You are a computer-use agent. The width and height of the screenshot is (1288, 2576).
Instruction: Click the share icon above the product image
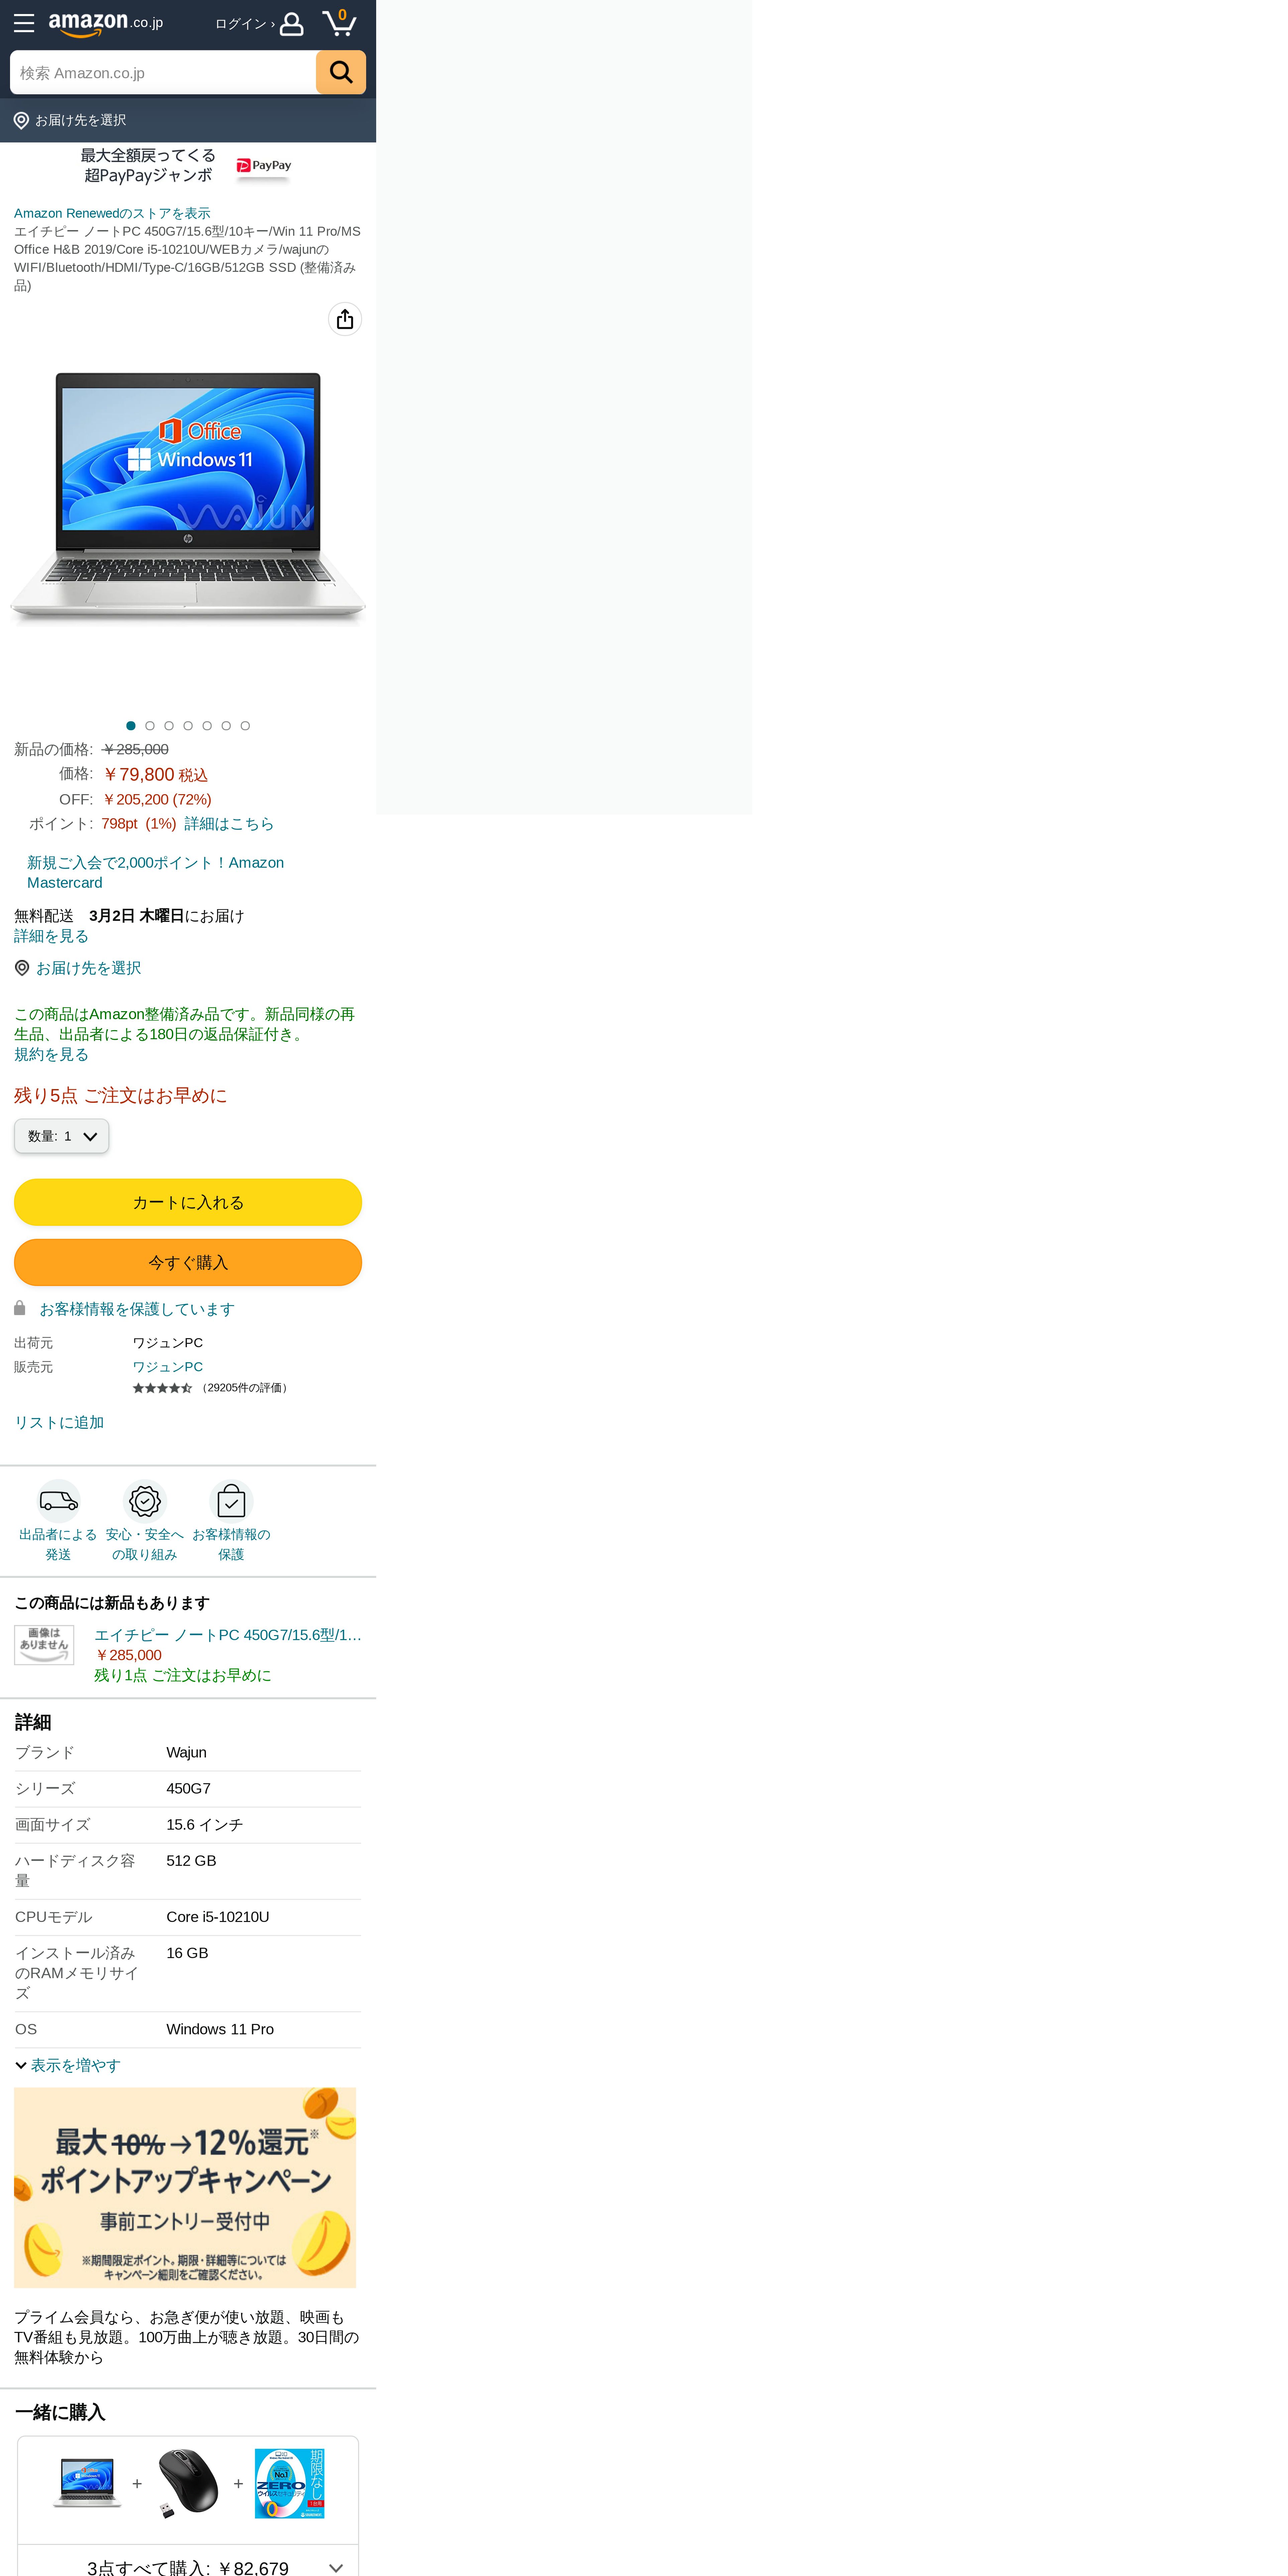[345, 319]
